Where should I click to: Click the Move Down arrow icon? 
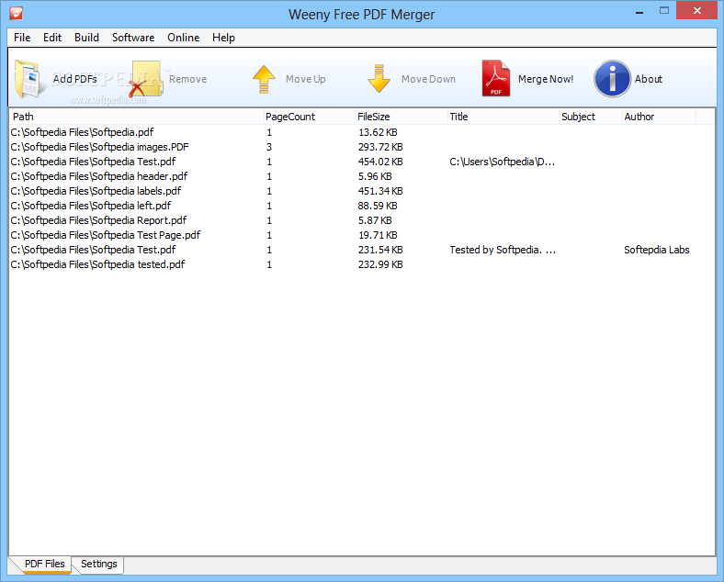(379, 79)
